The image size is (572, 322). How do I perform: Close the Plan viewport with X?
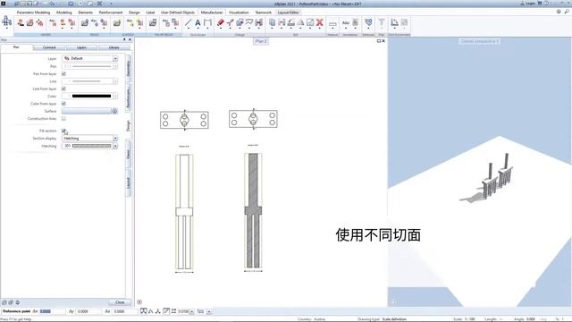coord(383,41)
